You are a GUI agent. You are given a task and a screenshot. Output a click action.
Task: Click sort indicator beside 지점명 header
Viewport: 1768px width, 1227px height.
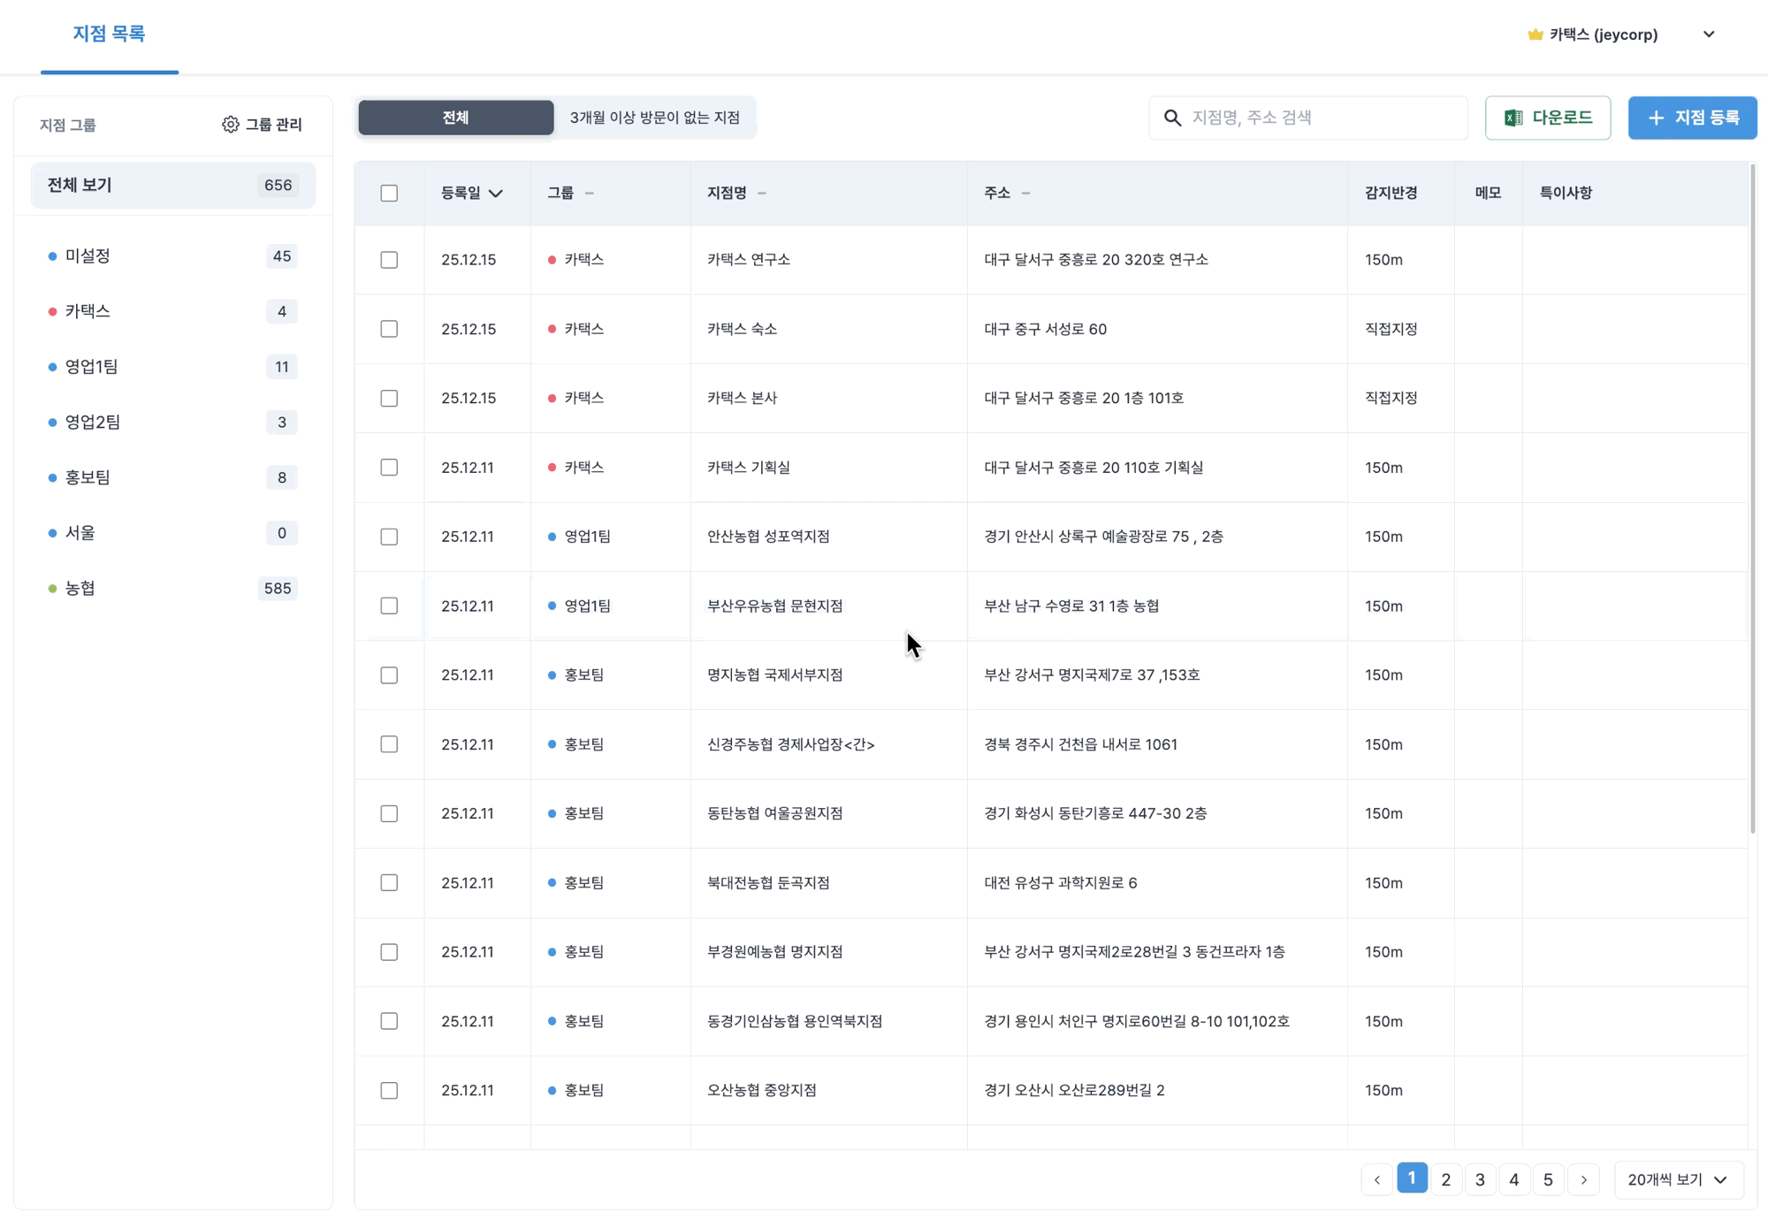tap(762, 193)
